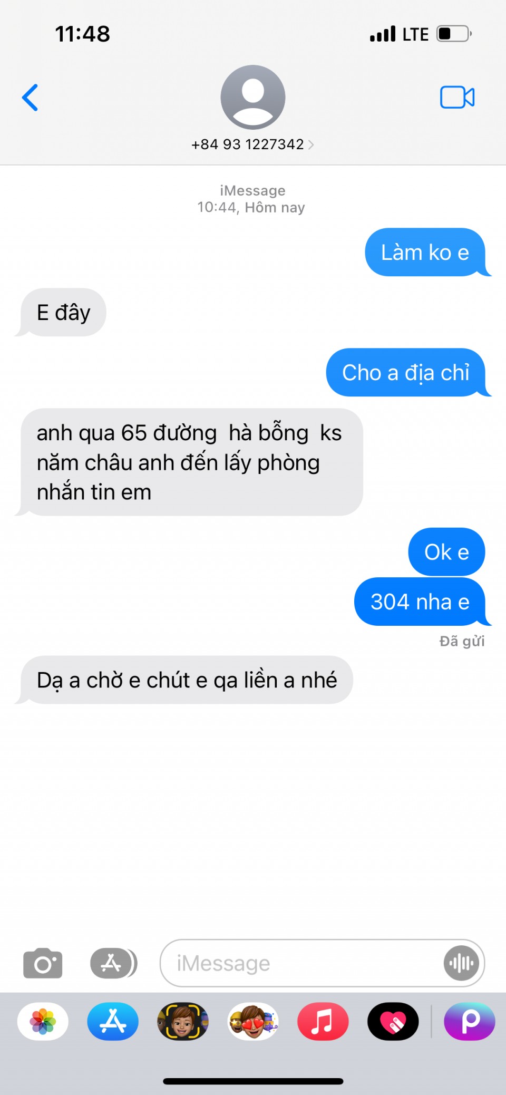Expand contact details for +84 93 1227342

point(252,144)
